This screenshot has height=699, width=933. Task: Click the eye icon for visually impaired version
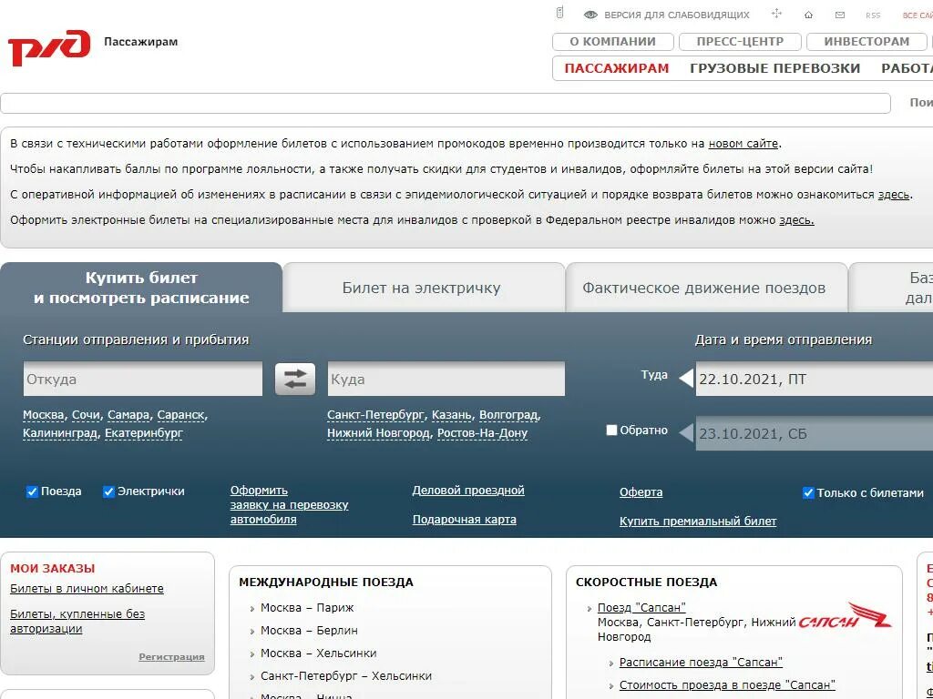coord(590,15)
